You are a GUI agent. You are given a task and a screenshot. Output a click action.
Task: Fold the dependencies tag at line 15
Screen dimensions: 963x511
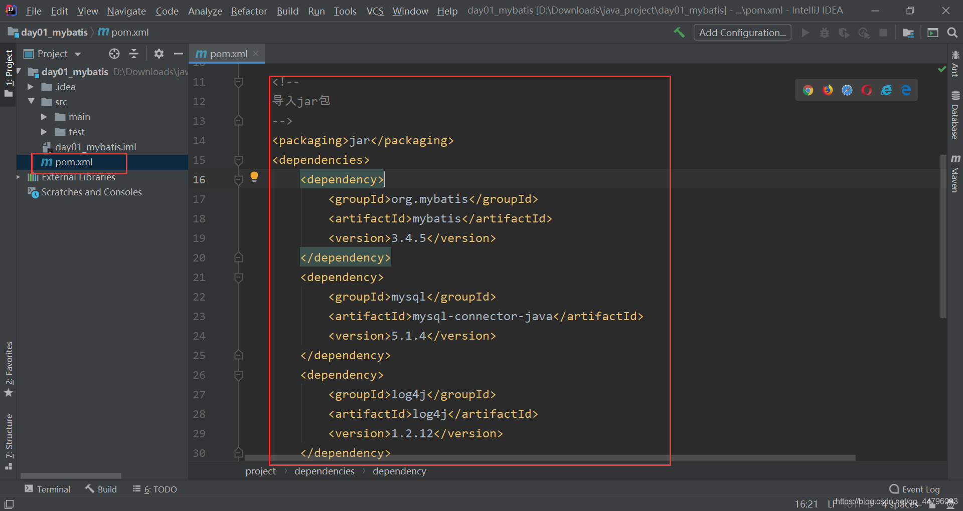pos(239,160)
